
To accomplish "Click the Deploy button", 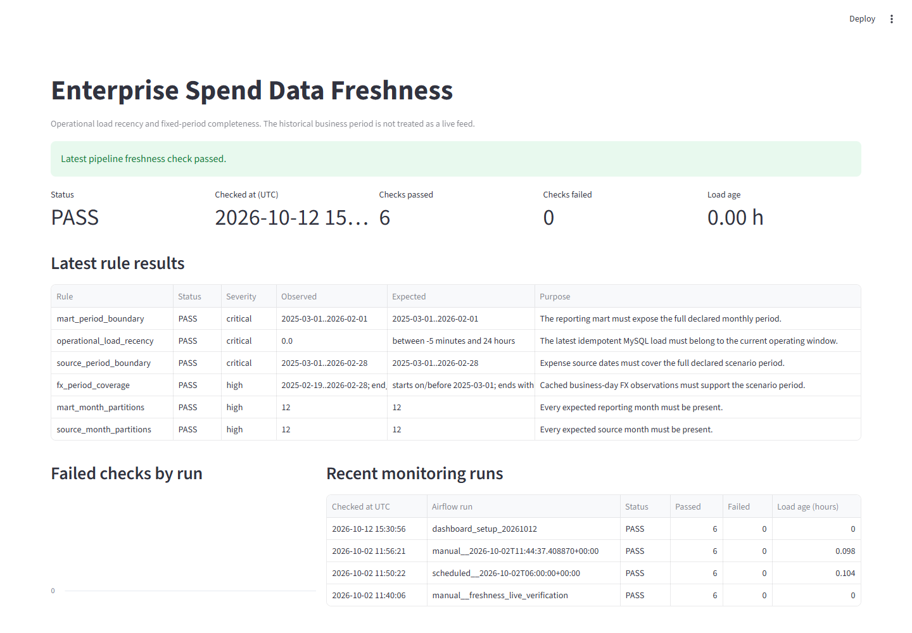I will [862, 19].
